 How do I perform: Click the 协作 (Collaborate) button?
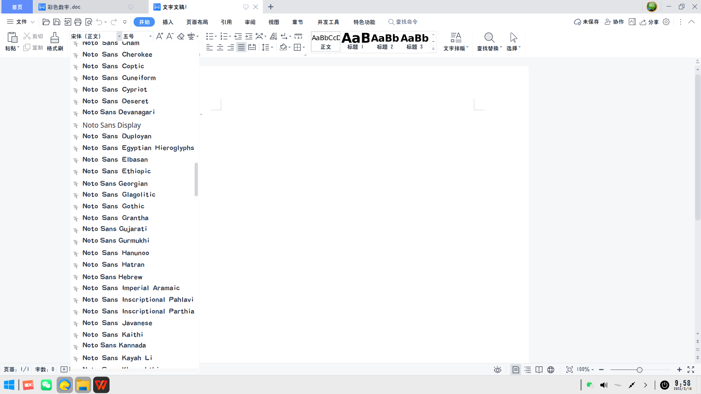pyautogui.click(x=614, y=22)
